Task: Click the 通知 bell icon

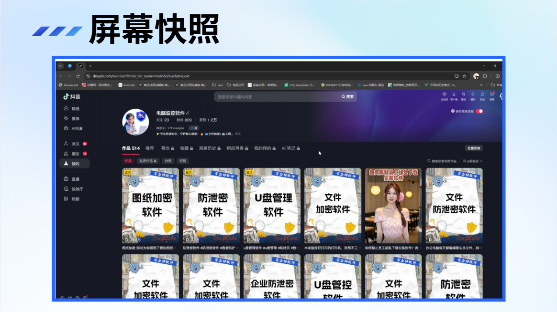Action: point(473,96)
